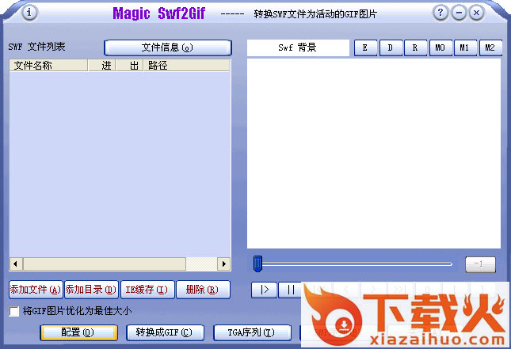The image size is (511, 349).
Task: Click the file list horizontal scrollbar thumb
Action: tap(105, 264)
